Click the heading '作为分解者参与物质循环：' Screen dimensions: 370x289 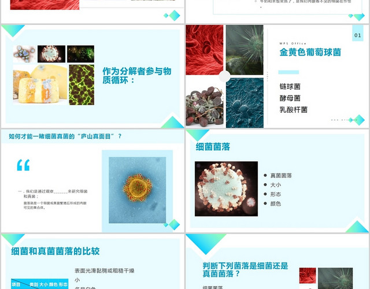(137, 76)
